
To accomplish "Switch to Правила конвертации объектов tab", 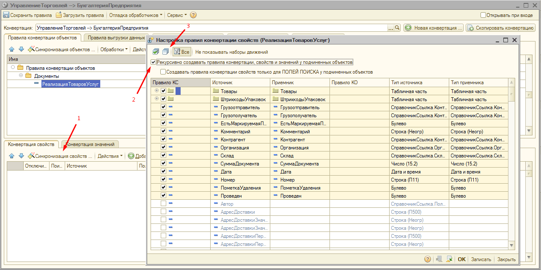I will [x=42, y=38].
